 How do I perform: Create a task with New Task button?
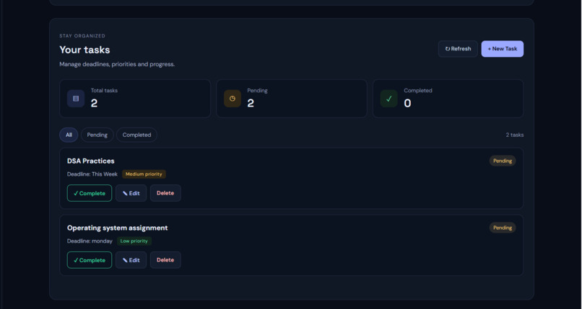(502, 49)
